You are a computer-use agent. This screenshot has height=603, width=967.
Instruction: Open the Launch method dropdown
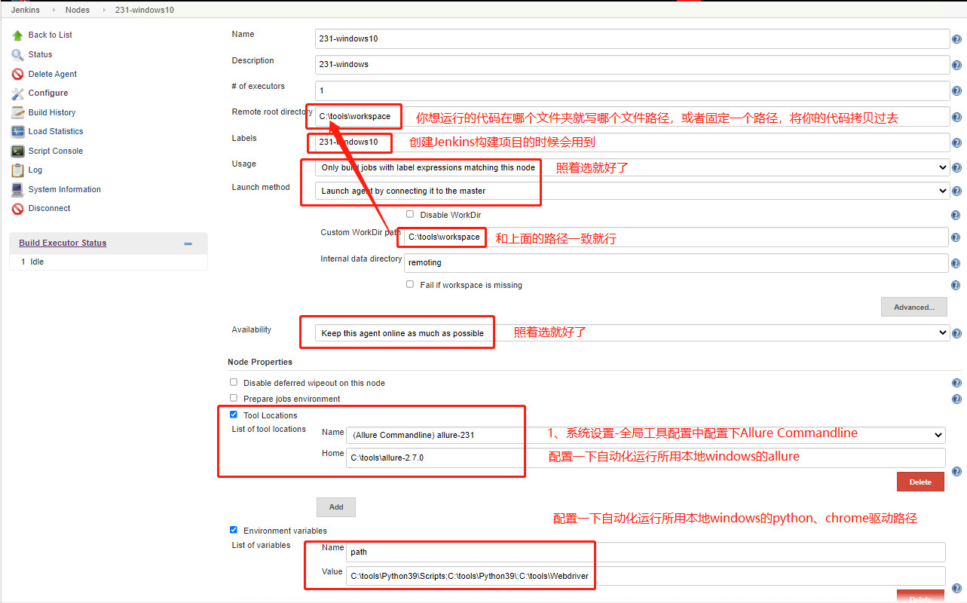coord(632,191)
